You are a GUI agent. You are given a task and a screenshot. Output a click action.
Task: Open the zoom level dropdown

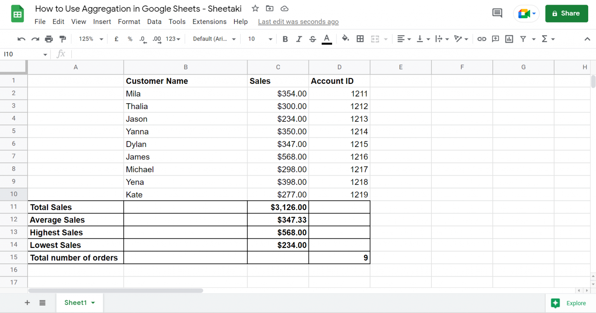90,39
